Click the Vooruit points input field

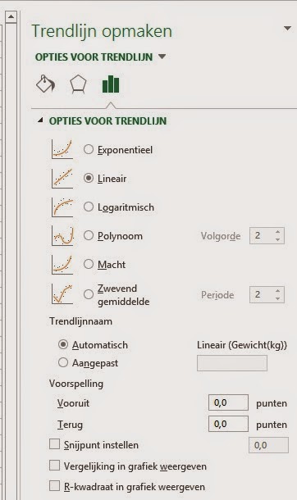pos(228,402)
